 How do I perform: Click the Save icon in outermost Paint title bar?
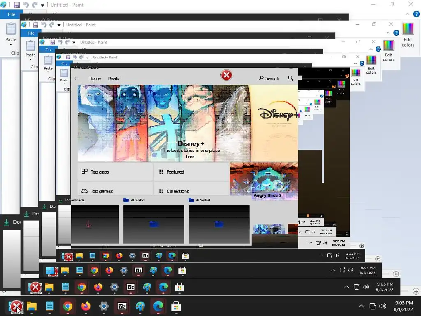coord(16,5)
